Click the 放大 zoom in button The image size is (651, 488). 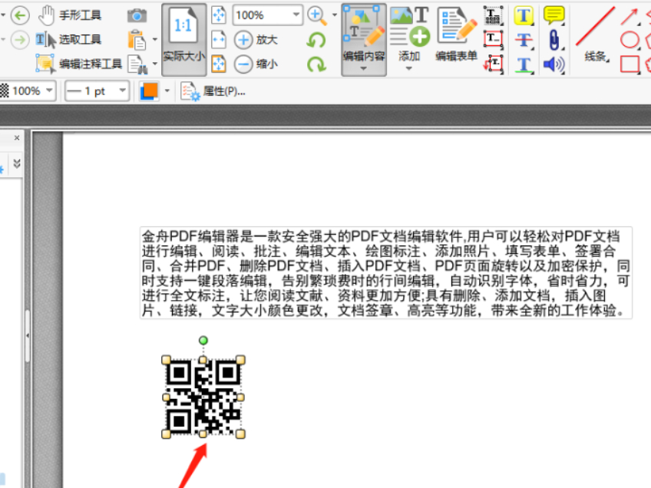pos(256,40)
